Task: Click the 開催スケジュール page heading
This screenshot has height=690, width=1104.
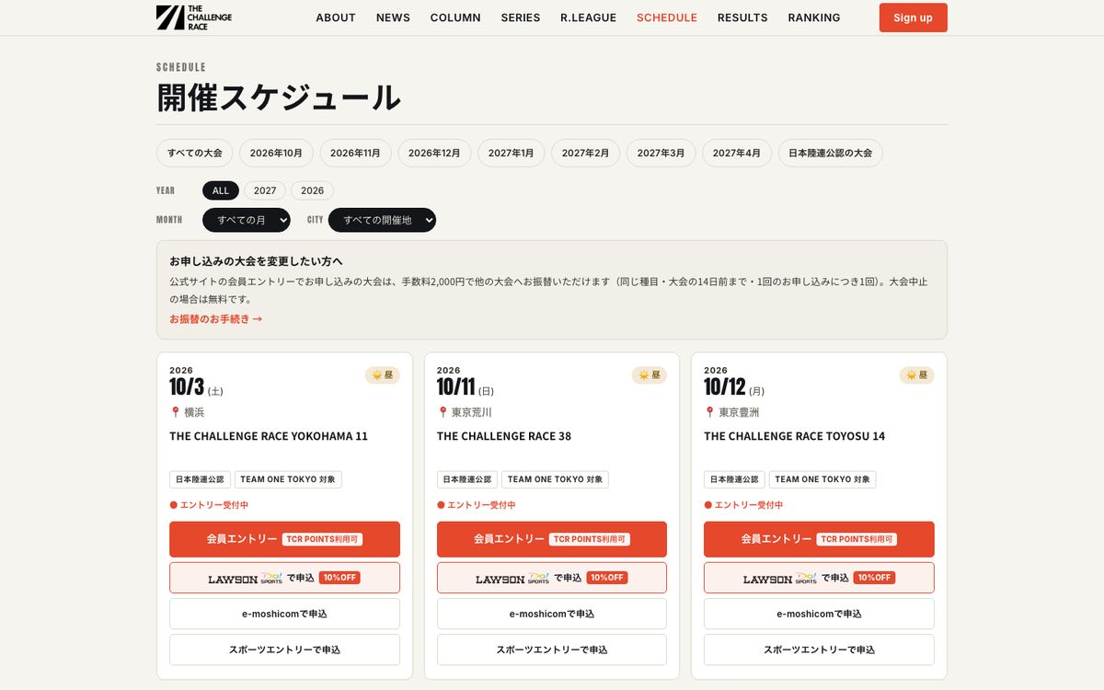Action: pos(279,98)
